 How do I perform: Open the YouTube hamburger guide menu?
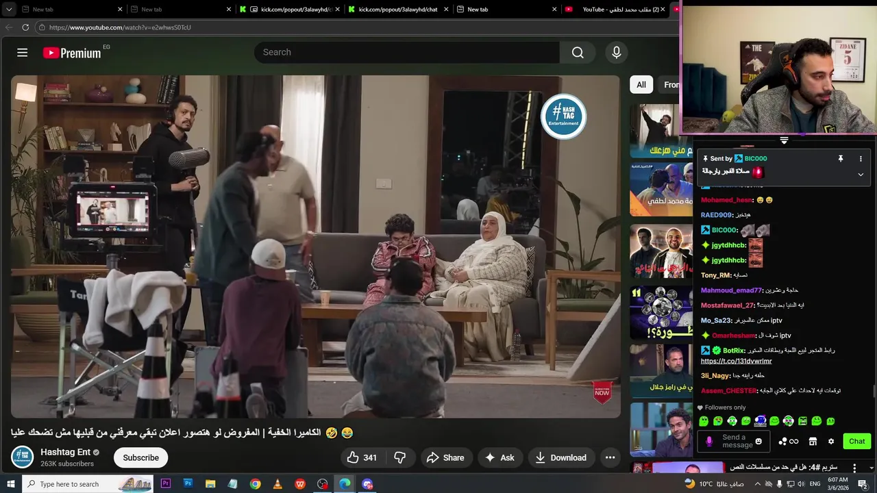[22, 53]
